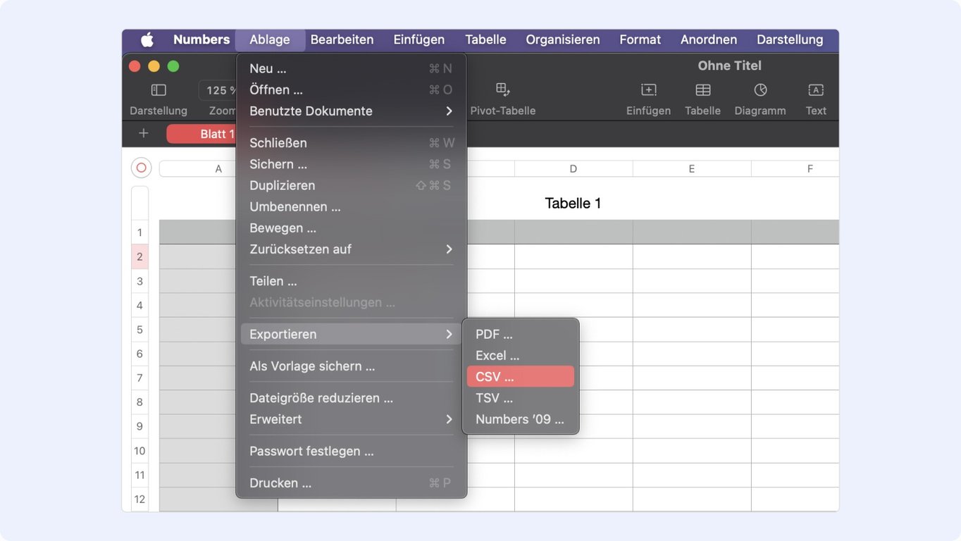Viewport: 961px width, 541px height.
Task: Choose Duplizieren from the menu
Action: point(351,185)
